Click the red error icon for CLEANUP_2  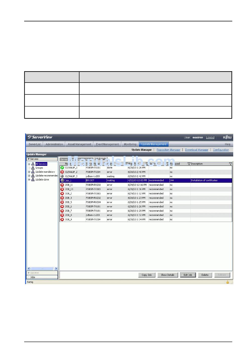pyautogui.click(x=62, y=172)
